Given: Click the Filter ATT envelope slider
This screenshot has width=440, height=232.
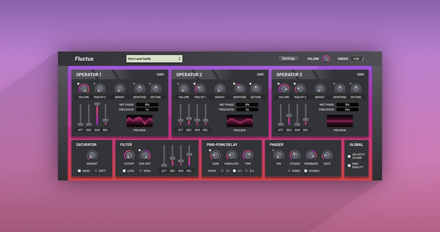Looking at the screenshot, I should (164, 155).
